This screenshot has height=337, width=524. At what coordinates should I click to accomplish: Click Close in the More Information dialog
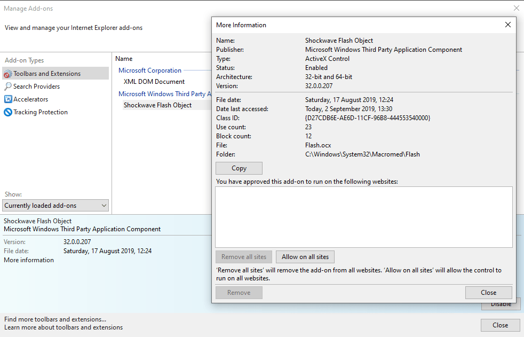click(x=489, y=293)
